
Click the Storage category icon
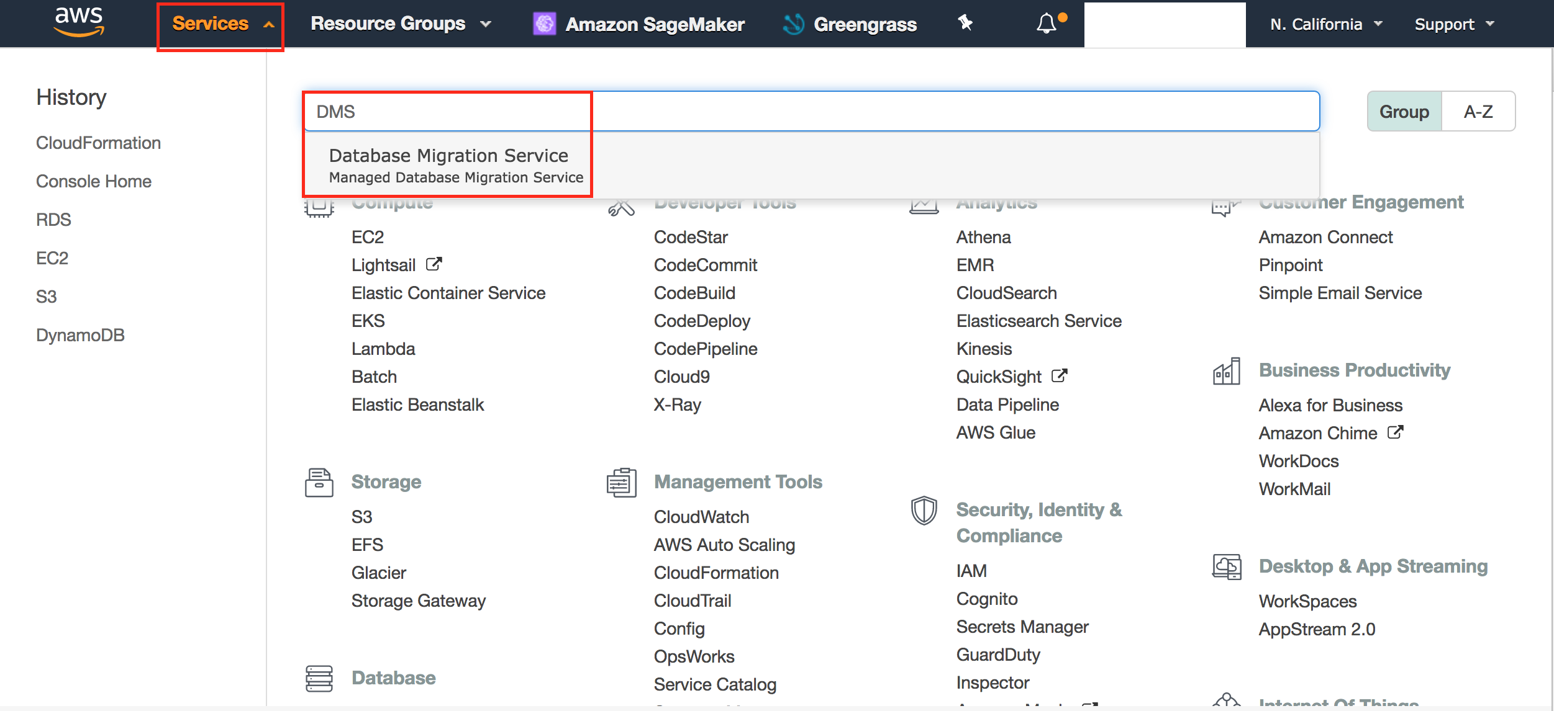[x=319, y=482]
